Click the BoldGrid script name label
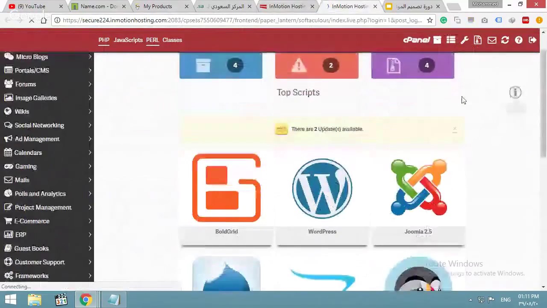 coord(226,231)
